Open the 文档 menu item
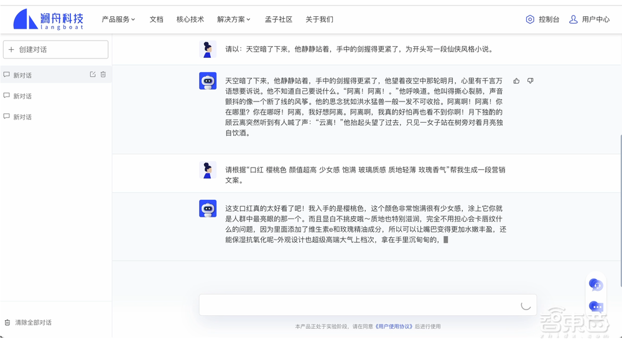Viewport: 622px width, 350px height. pos(156,19)
